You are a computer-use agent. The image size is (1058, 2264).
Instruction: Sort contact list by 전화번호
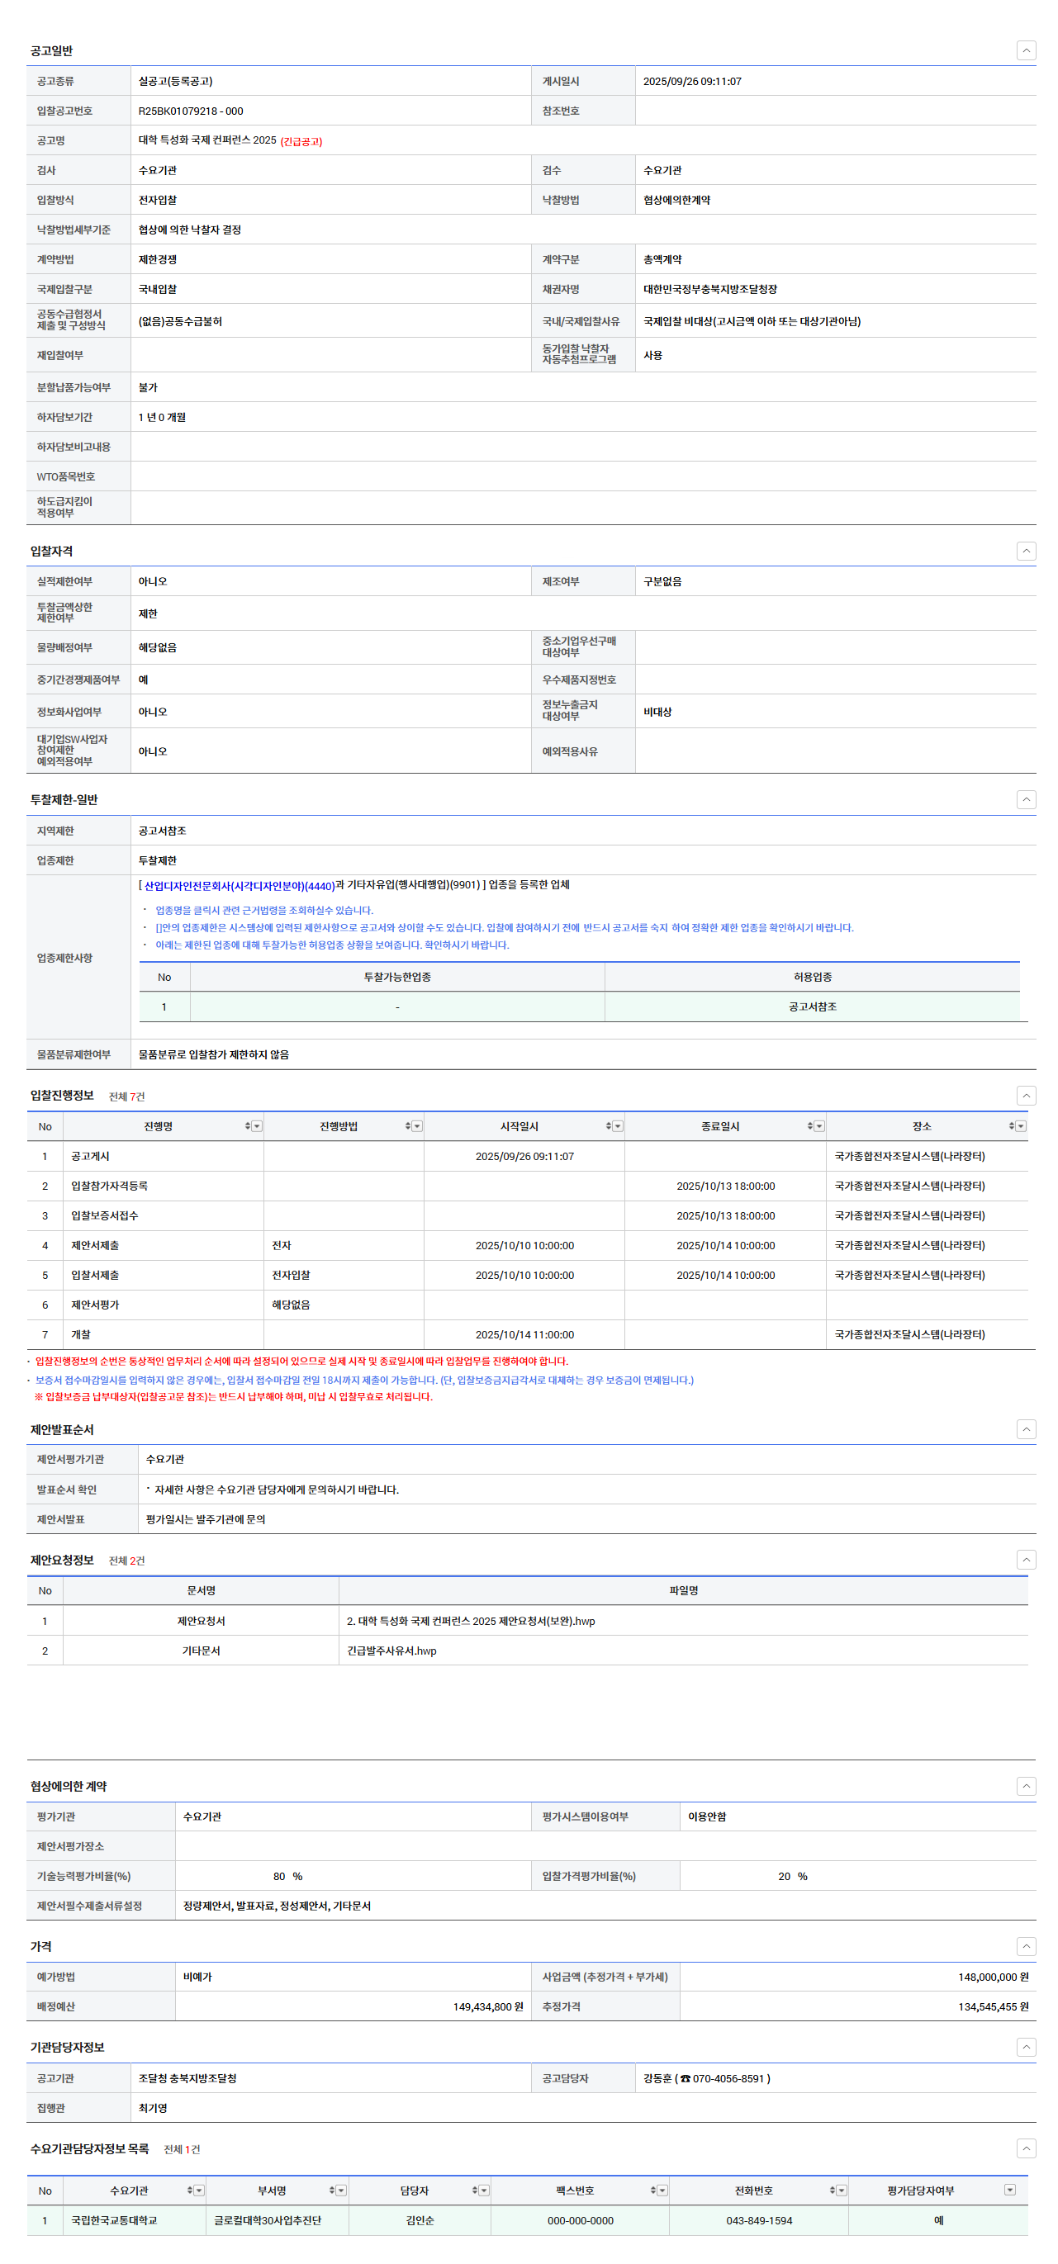(831, 2191)
